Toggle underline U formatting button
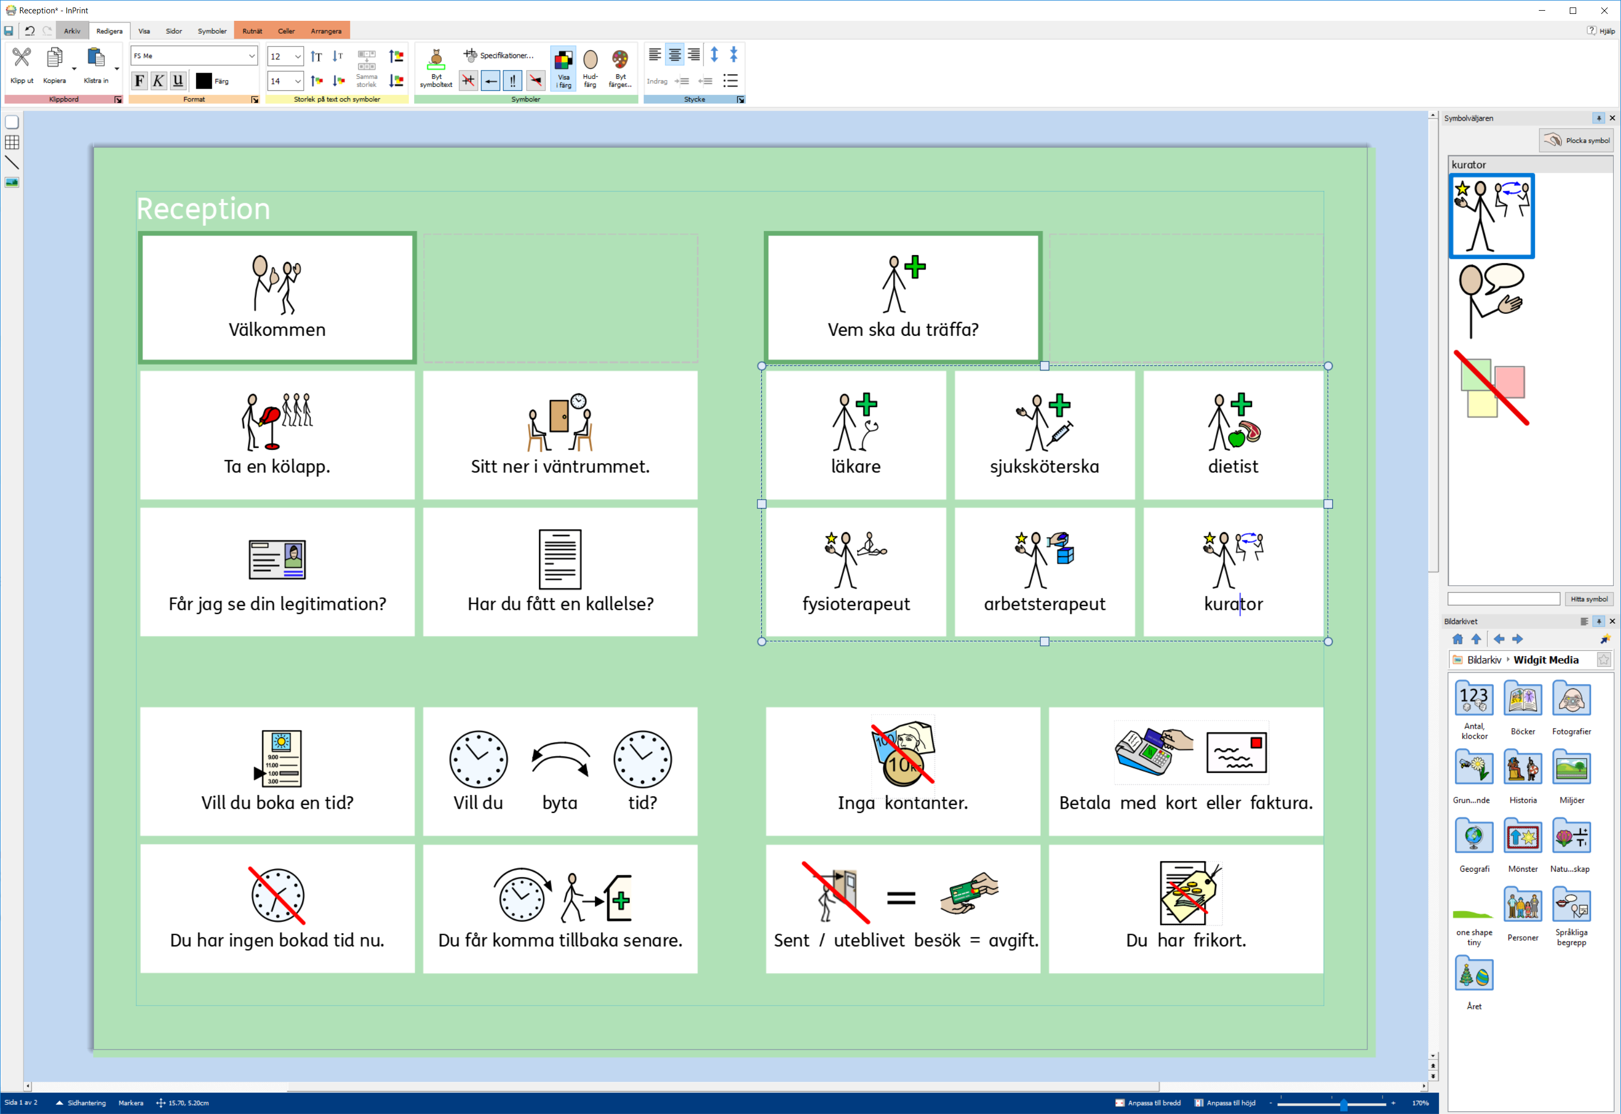 178,81
